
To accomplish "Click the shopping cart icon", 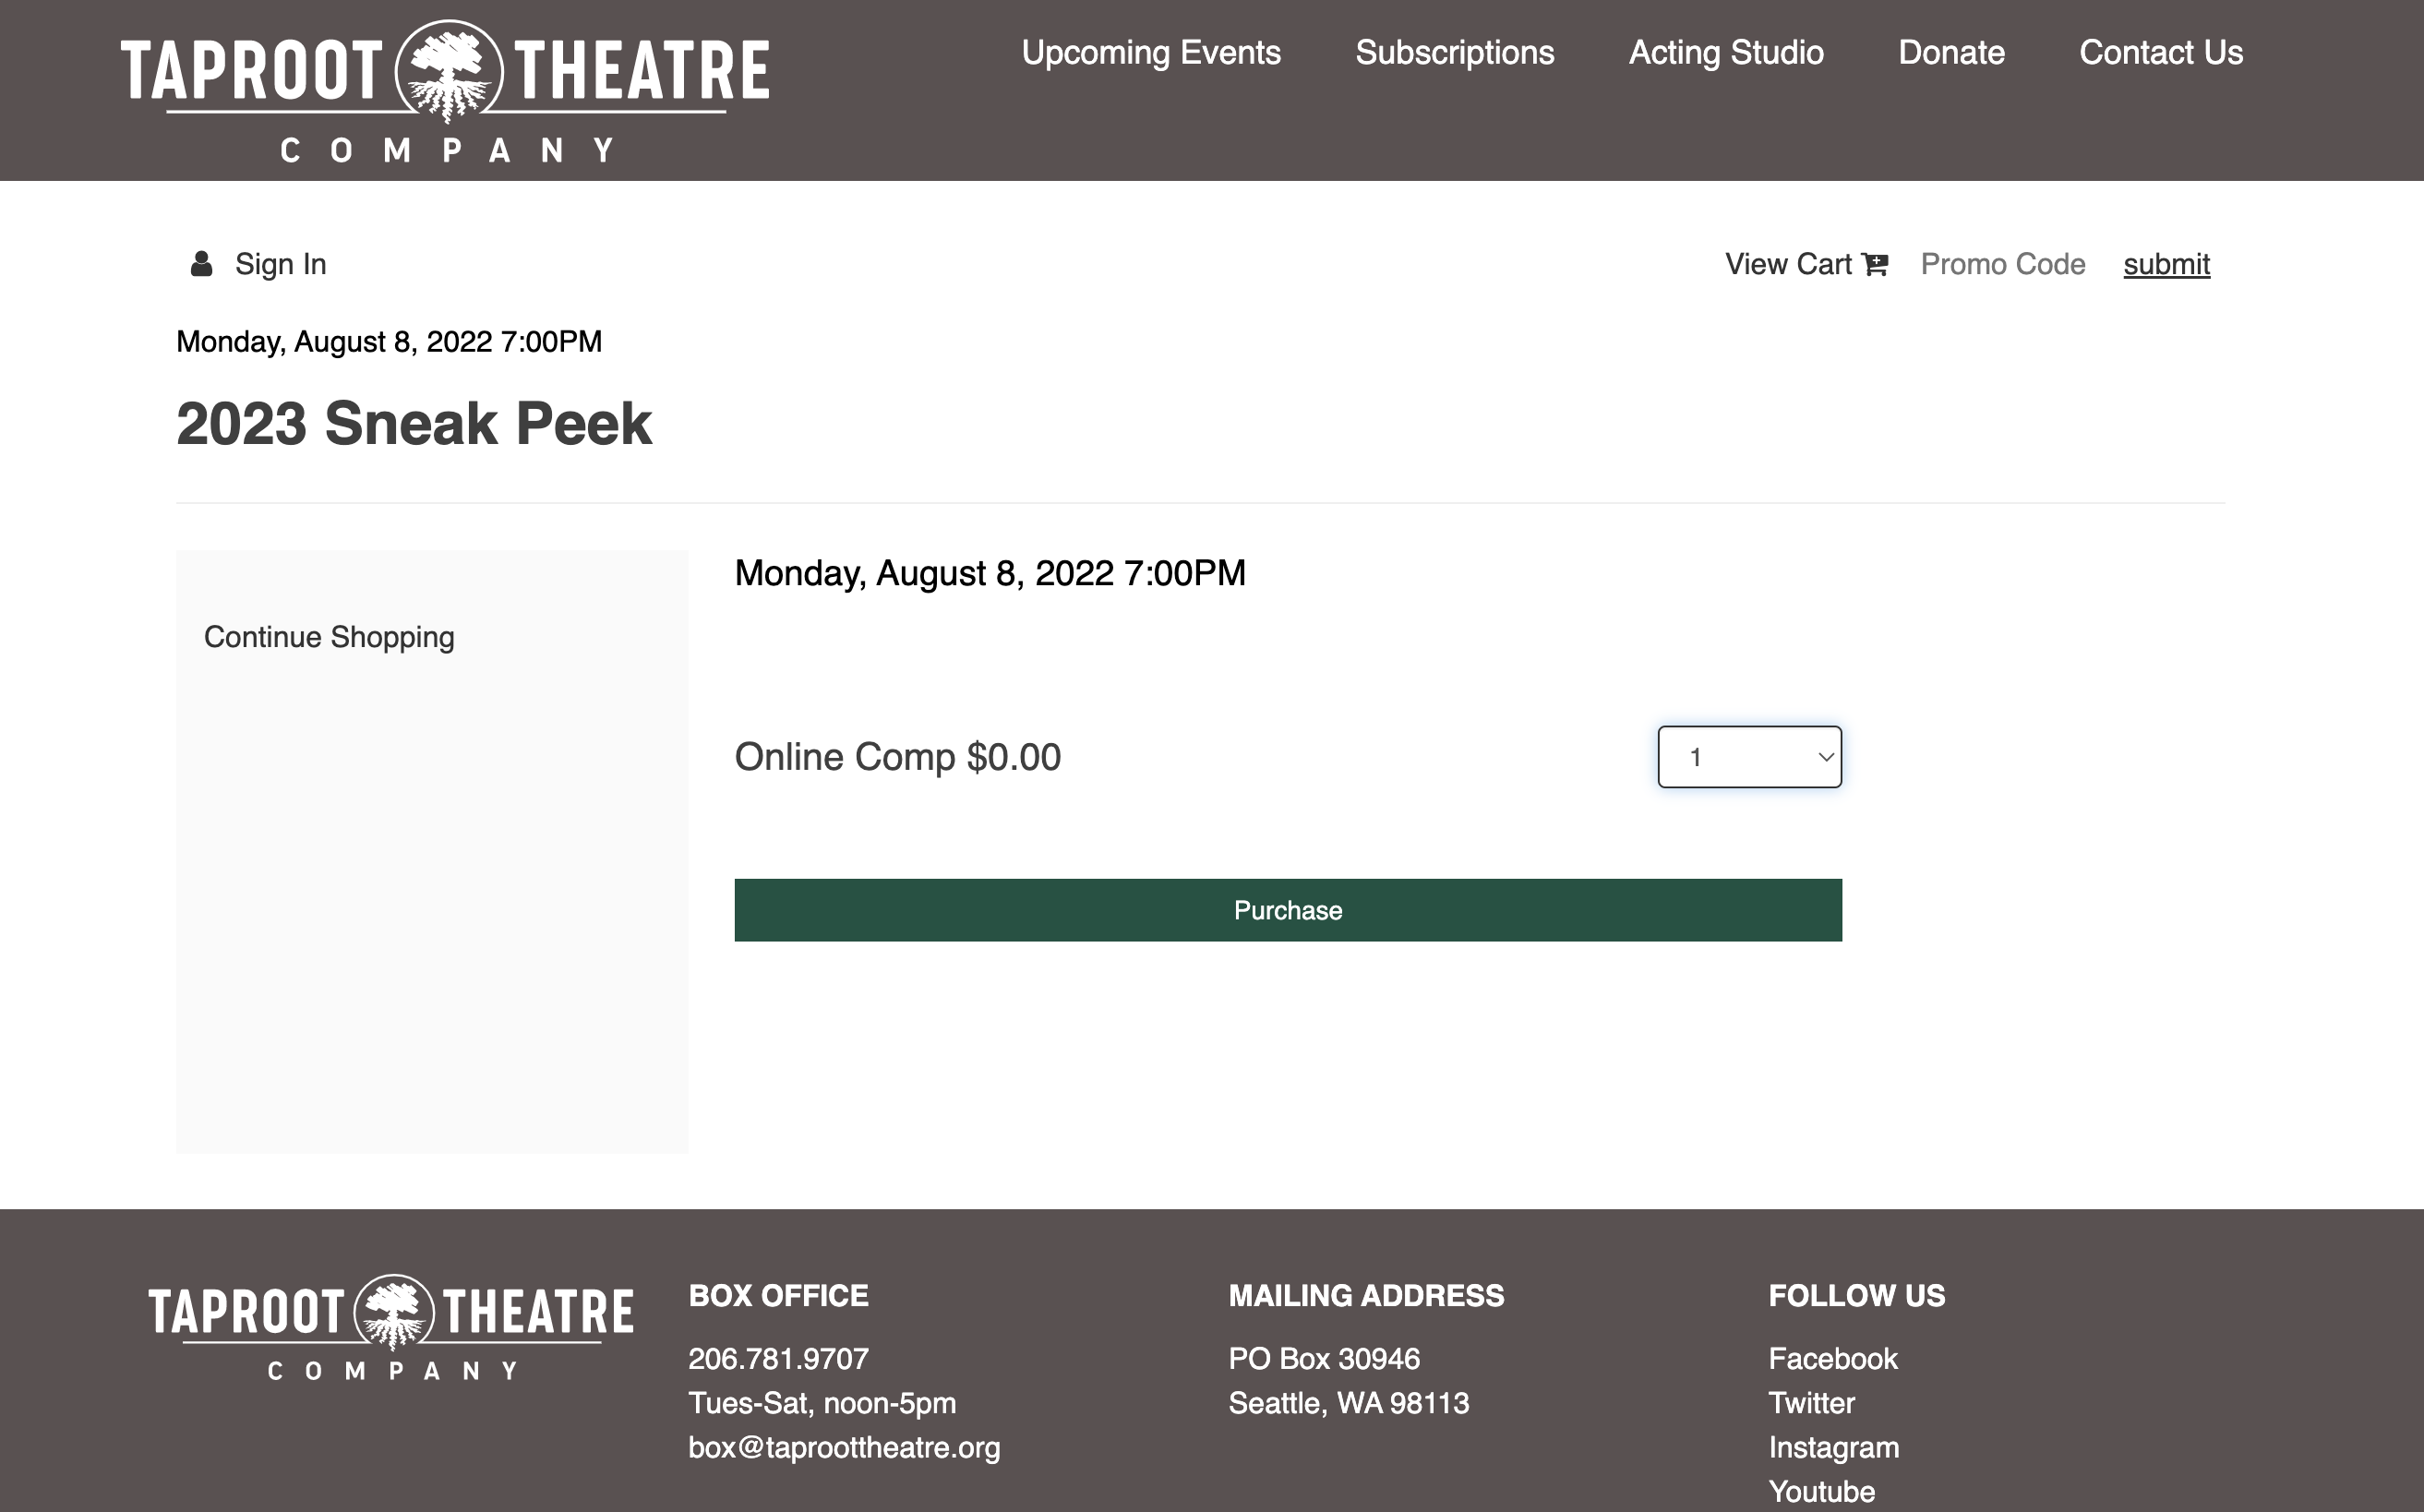I will coord(1875,264).
